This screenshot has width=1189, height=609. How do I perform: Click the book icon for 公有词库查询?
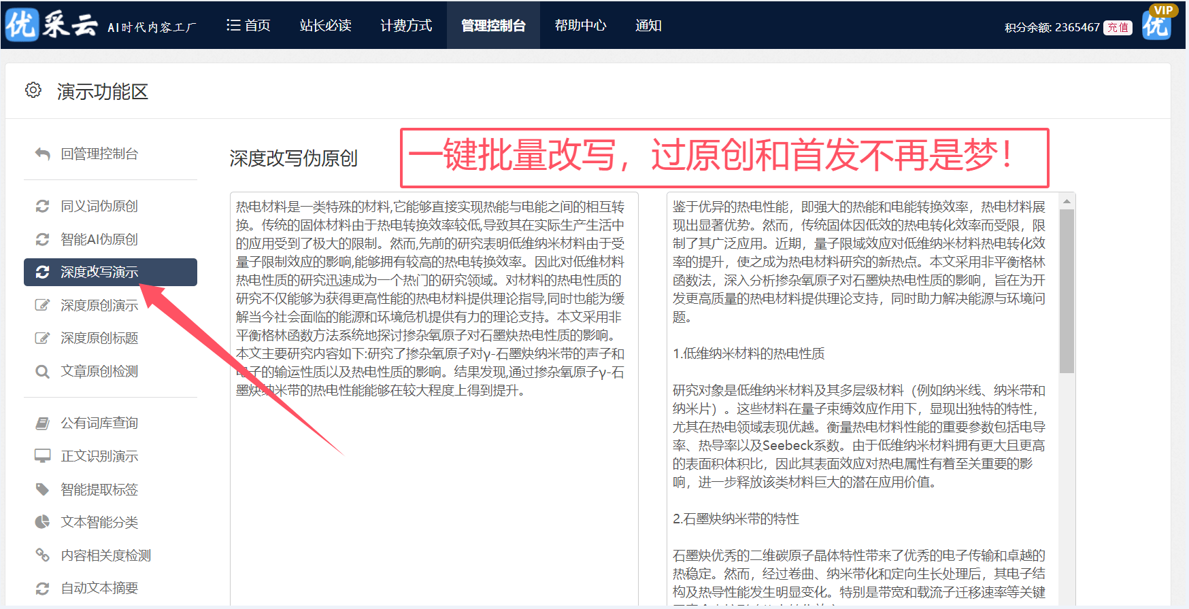tap(42, 423)
